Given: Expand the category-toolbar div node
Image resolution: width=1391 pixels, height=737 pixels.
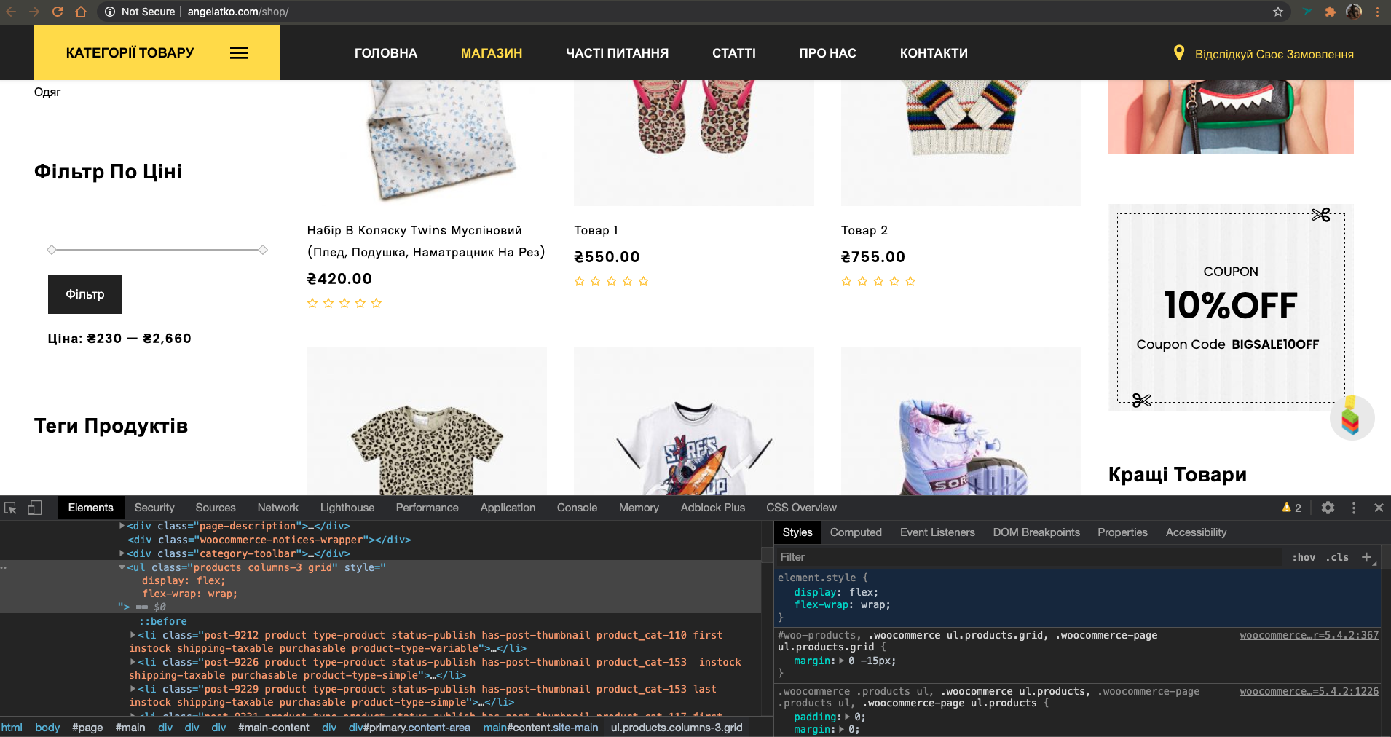Looking at the screenshot, I should (x=122, y=553).
